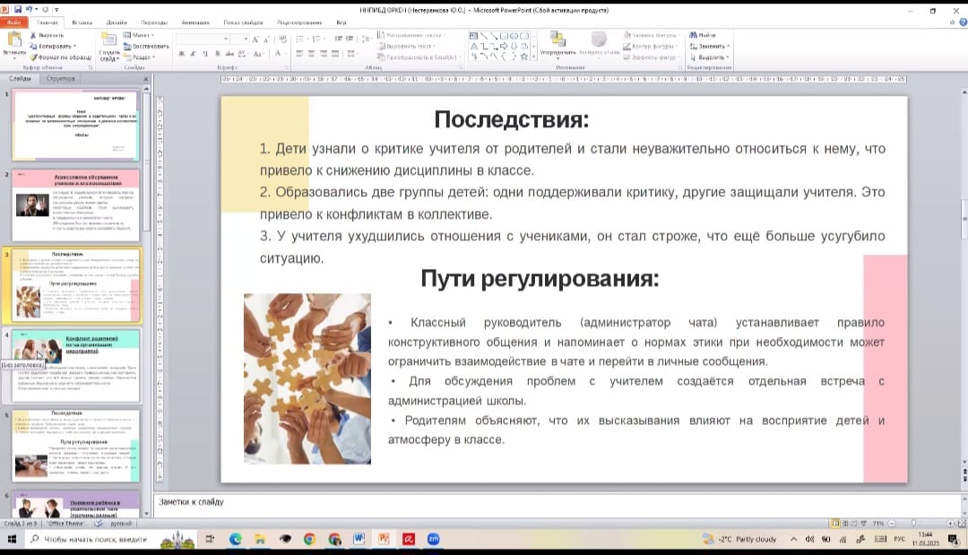Image resolution: width=968 pixels, height=555 pixels.
Task: Click the Заменить (Replace) button
Action: 712,46
